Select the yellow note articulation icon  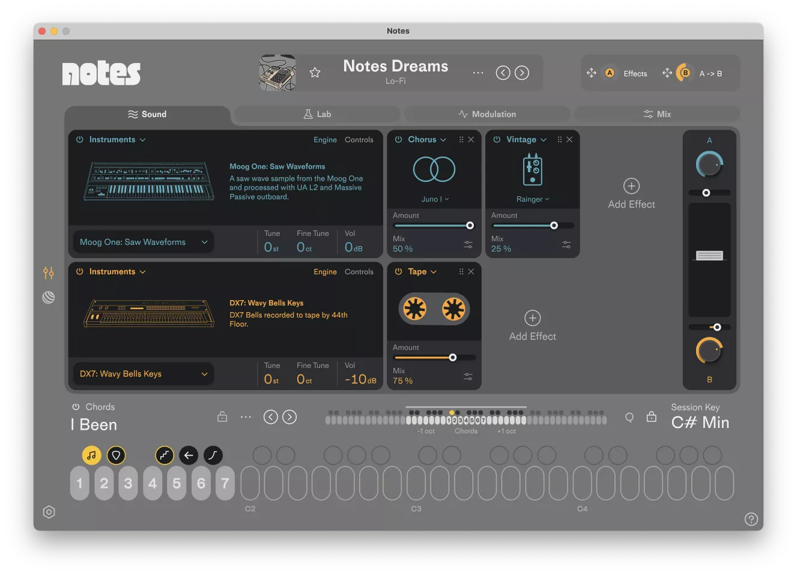[92, 455]
